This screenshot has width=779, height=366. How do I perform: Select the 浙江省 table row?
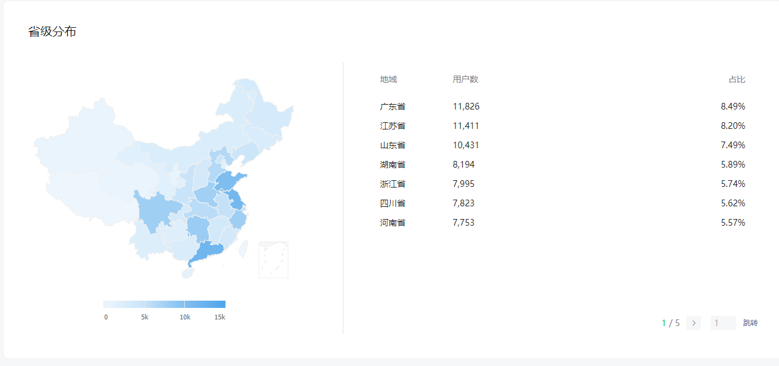[x=393, y=184]
